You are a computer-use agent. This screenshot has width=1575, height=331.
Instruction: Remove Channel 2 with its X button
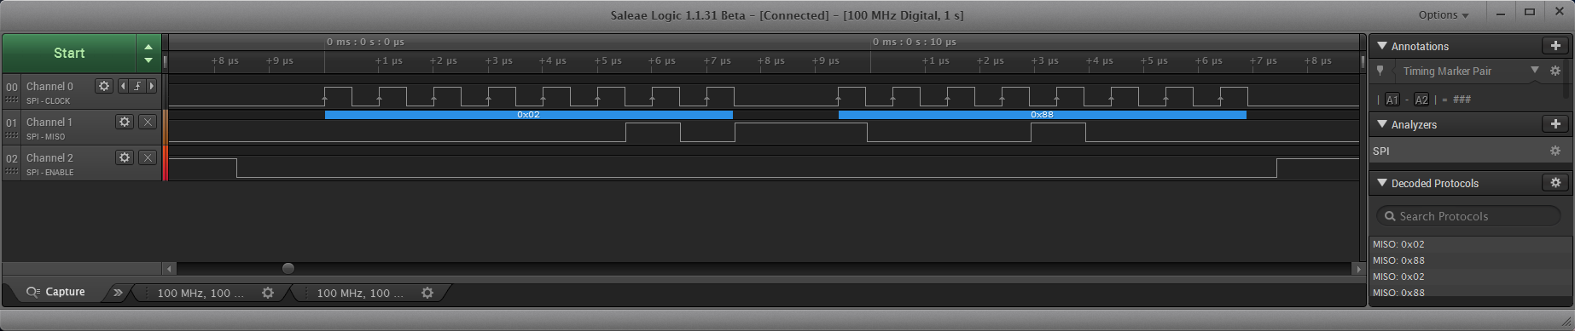(x=148, y=157)
